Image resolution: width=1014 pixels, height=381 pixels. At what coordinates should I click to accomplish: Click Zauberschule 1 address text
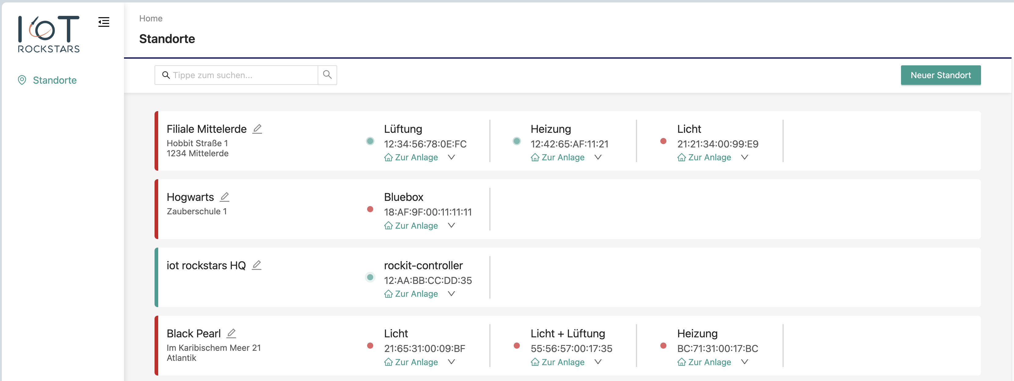click(197, 211)
